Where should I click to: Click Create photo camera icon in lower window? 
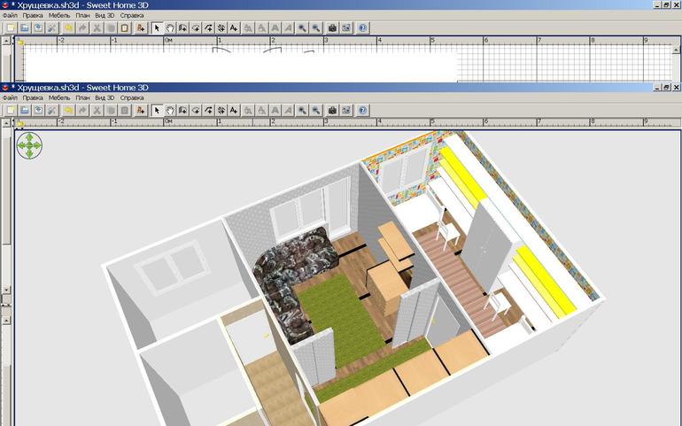[x=332, y=111]
